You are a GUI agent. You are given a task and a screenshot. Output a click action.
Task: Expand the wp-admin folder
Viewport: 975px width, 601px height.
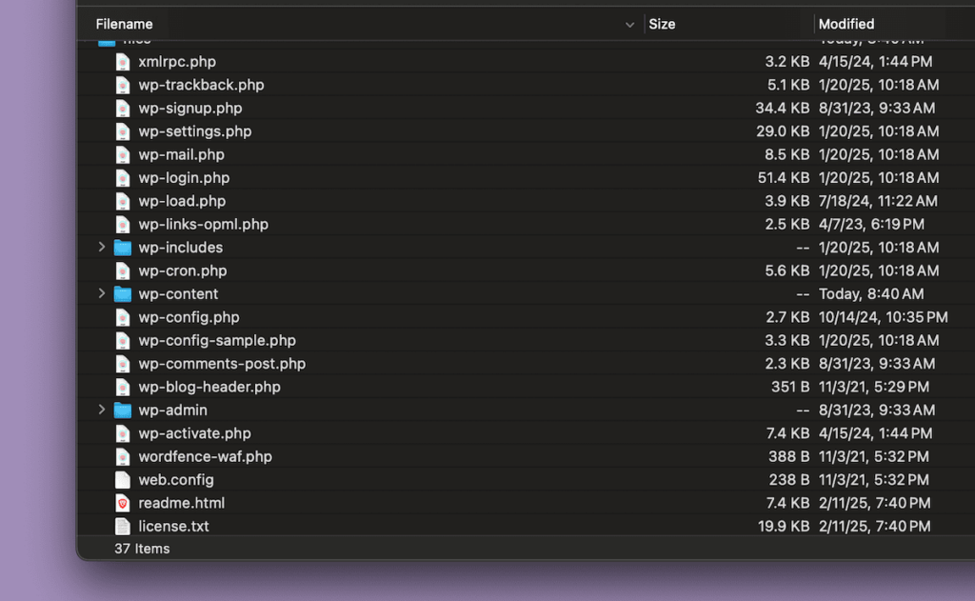(102, 411)
